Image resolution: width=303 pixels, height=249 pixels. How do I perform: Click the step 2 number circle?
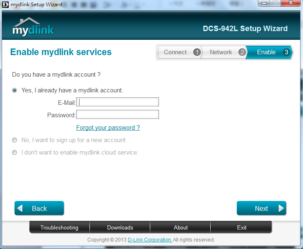[x=242, y=52]
